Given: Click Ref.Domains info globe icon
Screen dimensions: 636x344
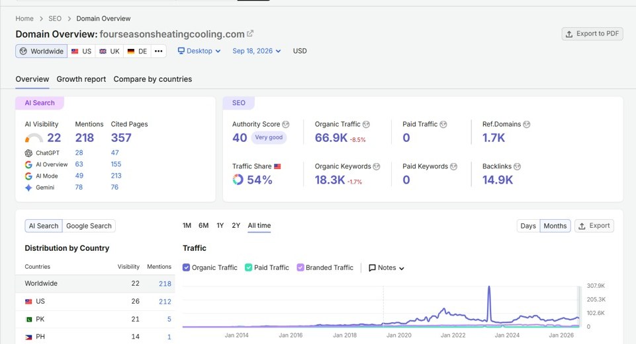Looking at the screenshot, I should [527, 124].
